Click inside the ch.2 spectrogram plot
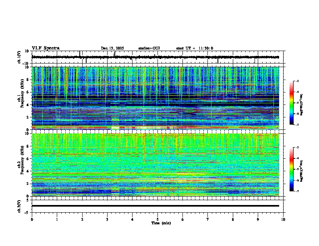319x246 pixels. click(155, 165)
